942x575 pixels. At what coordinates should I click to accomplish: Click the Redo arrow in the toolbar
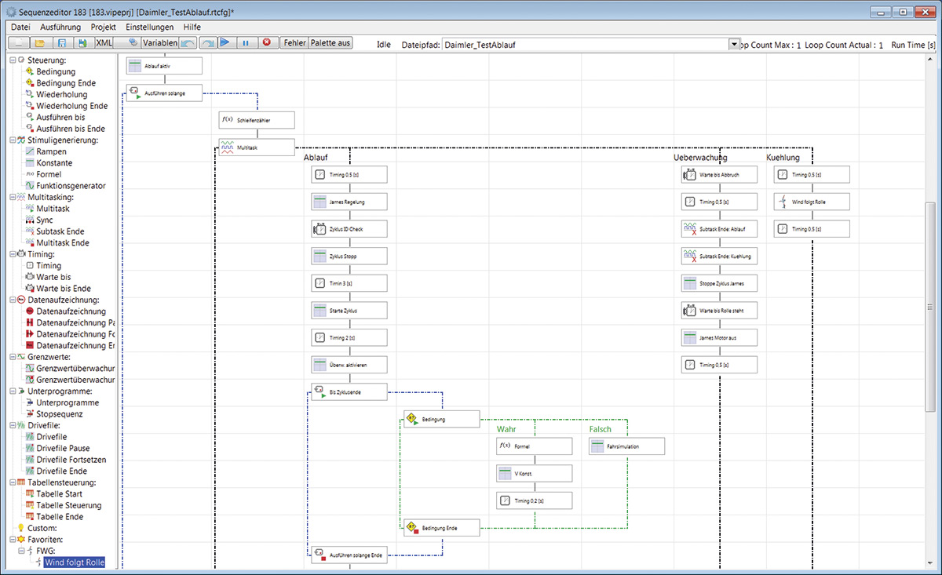(206, 43)
